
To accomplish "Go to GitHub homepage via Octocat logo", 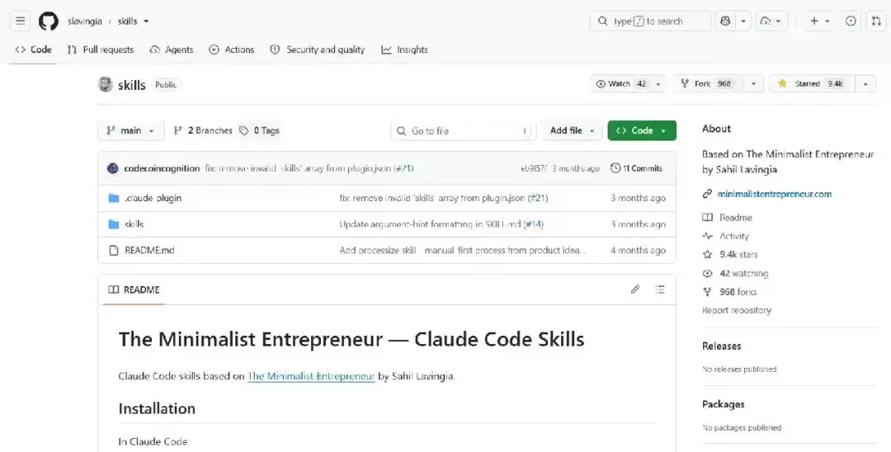I will (x=49, y=21).
